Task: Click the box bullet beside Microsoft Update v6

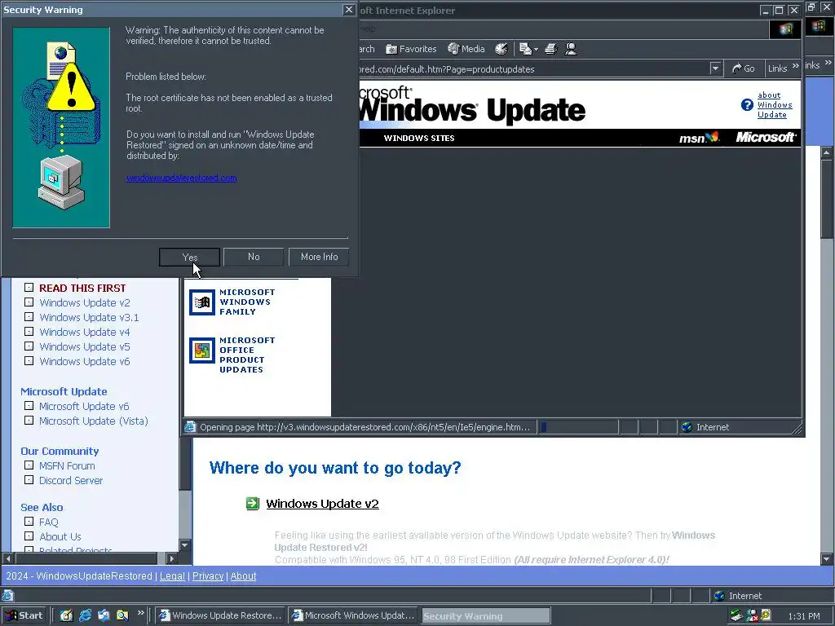Action: pyautogui.click(x=29, y=406)
